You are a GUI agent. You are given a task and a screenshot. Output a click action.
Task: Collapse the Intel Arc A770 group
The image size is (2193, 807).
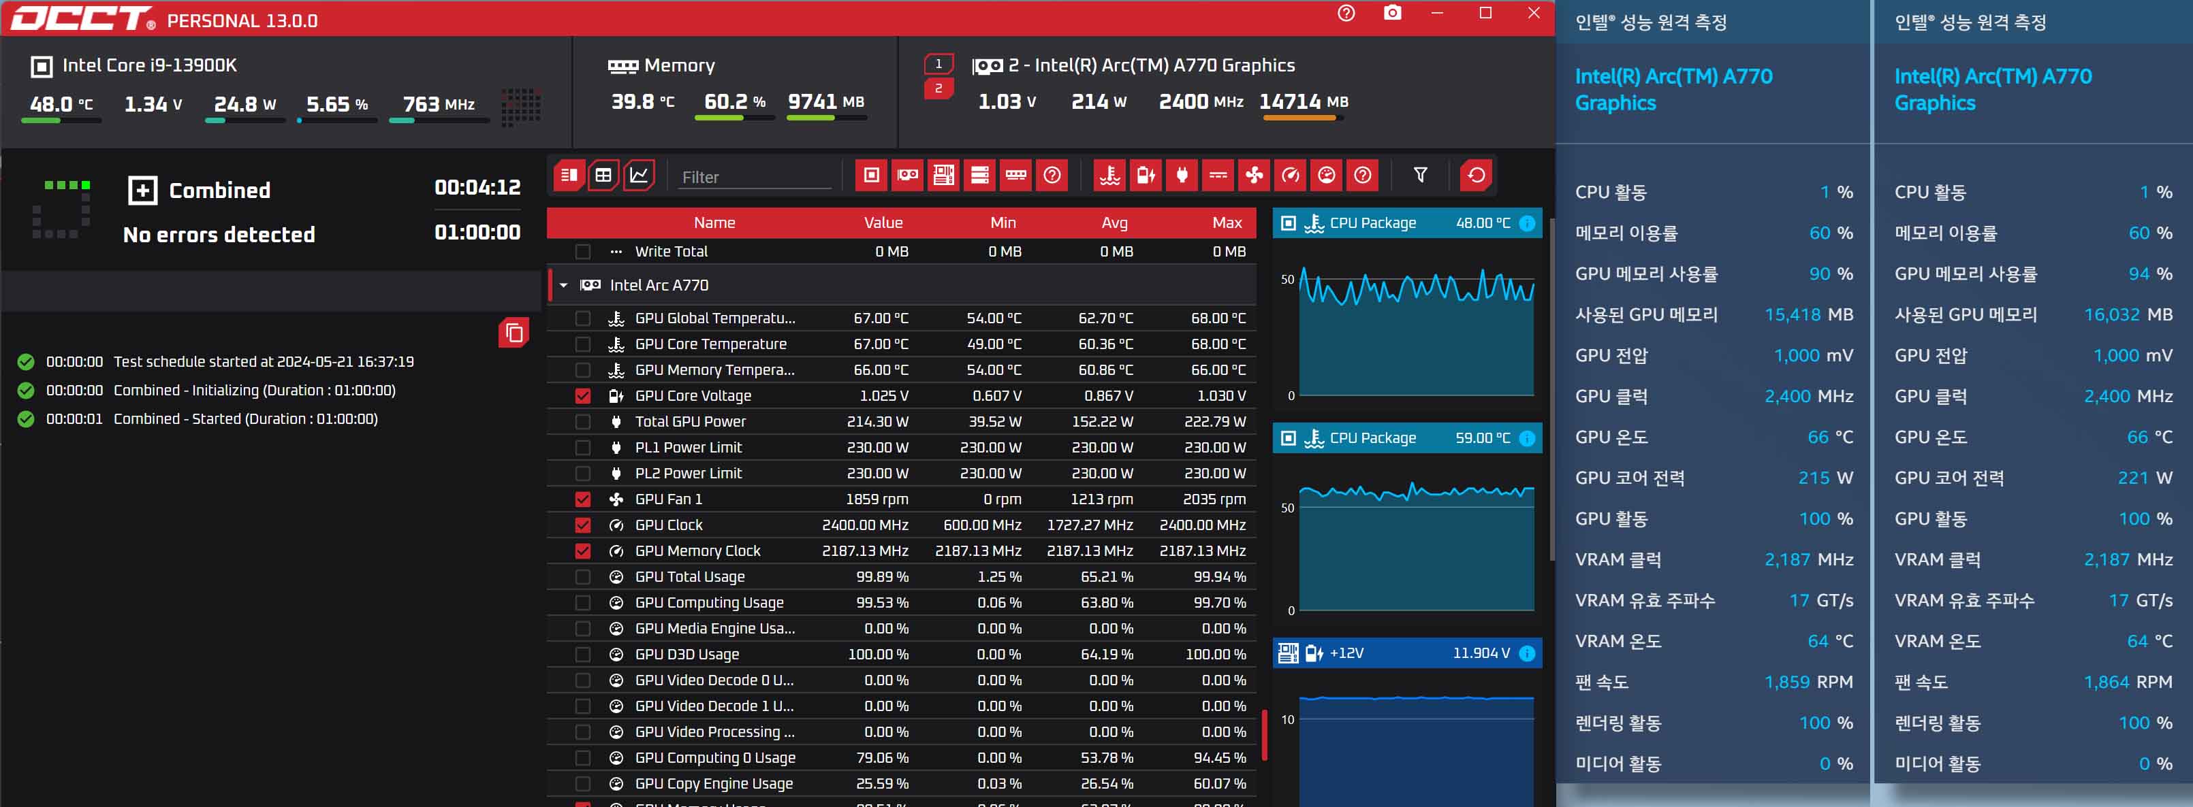[564, 286]
